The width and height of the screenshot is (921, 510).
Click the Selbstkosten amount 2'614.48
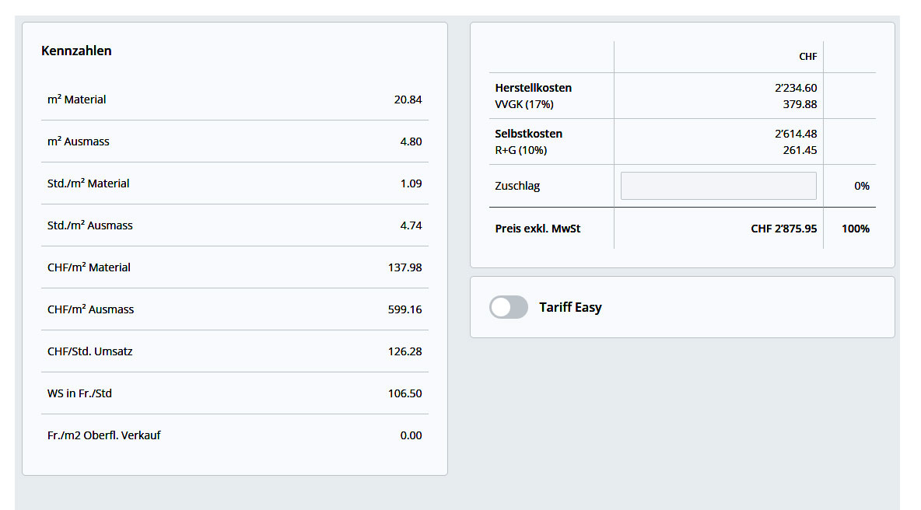[796, 134]
